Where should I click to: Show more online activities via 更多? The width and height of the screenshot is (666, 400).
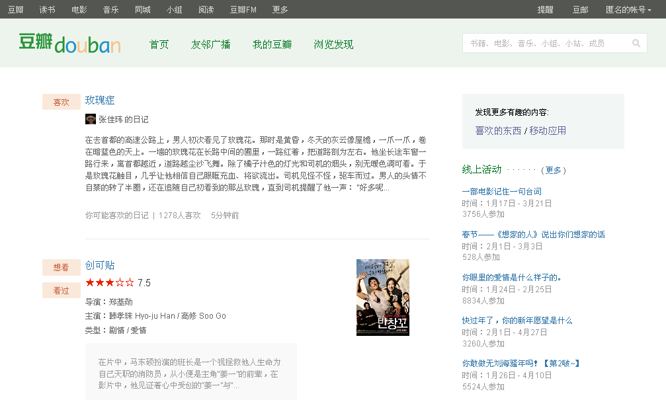click(553, 170)
